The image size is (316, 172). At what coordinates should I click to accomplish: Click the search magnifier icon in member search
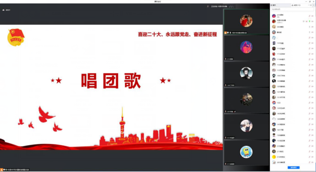coord(273,9)
